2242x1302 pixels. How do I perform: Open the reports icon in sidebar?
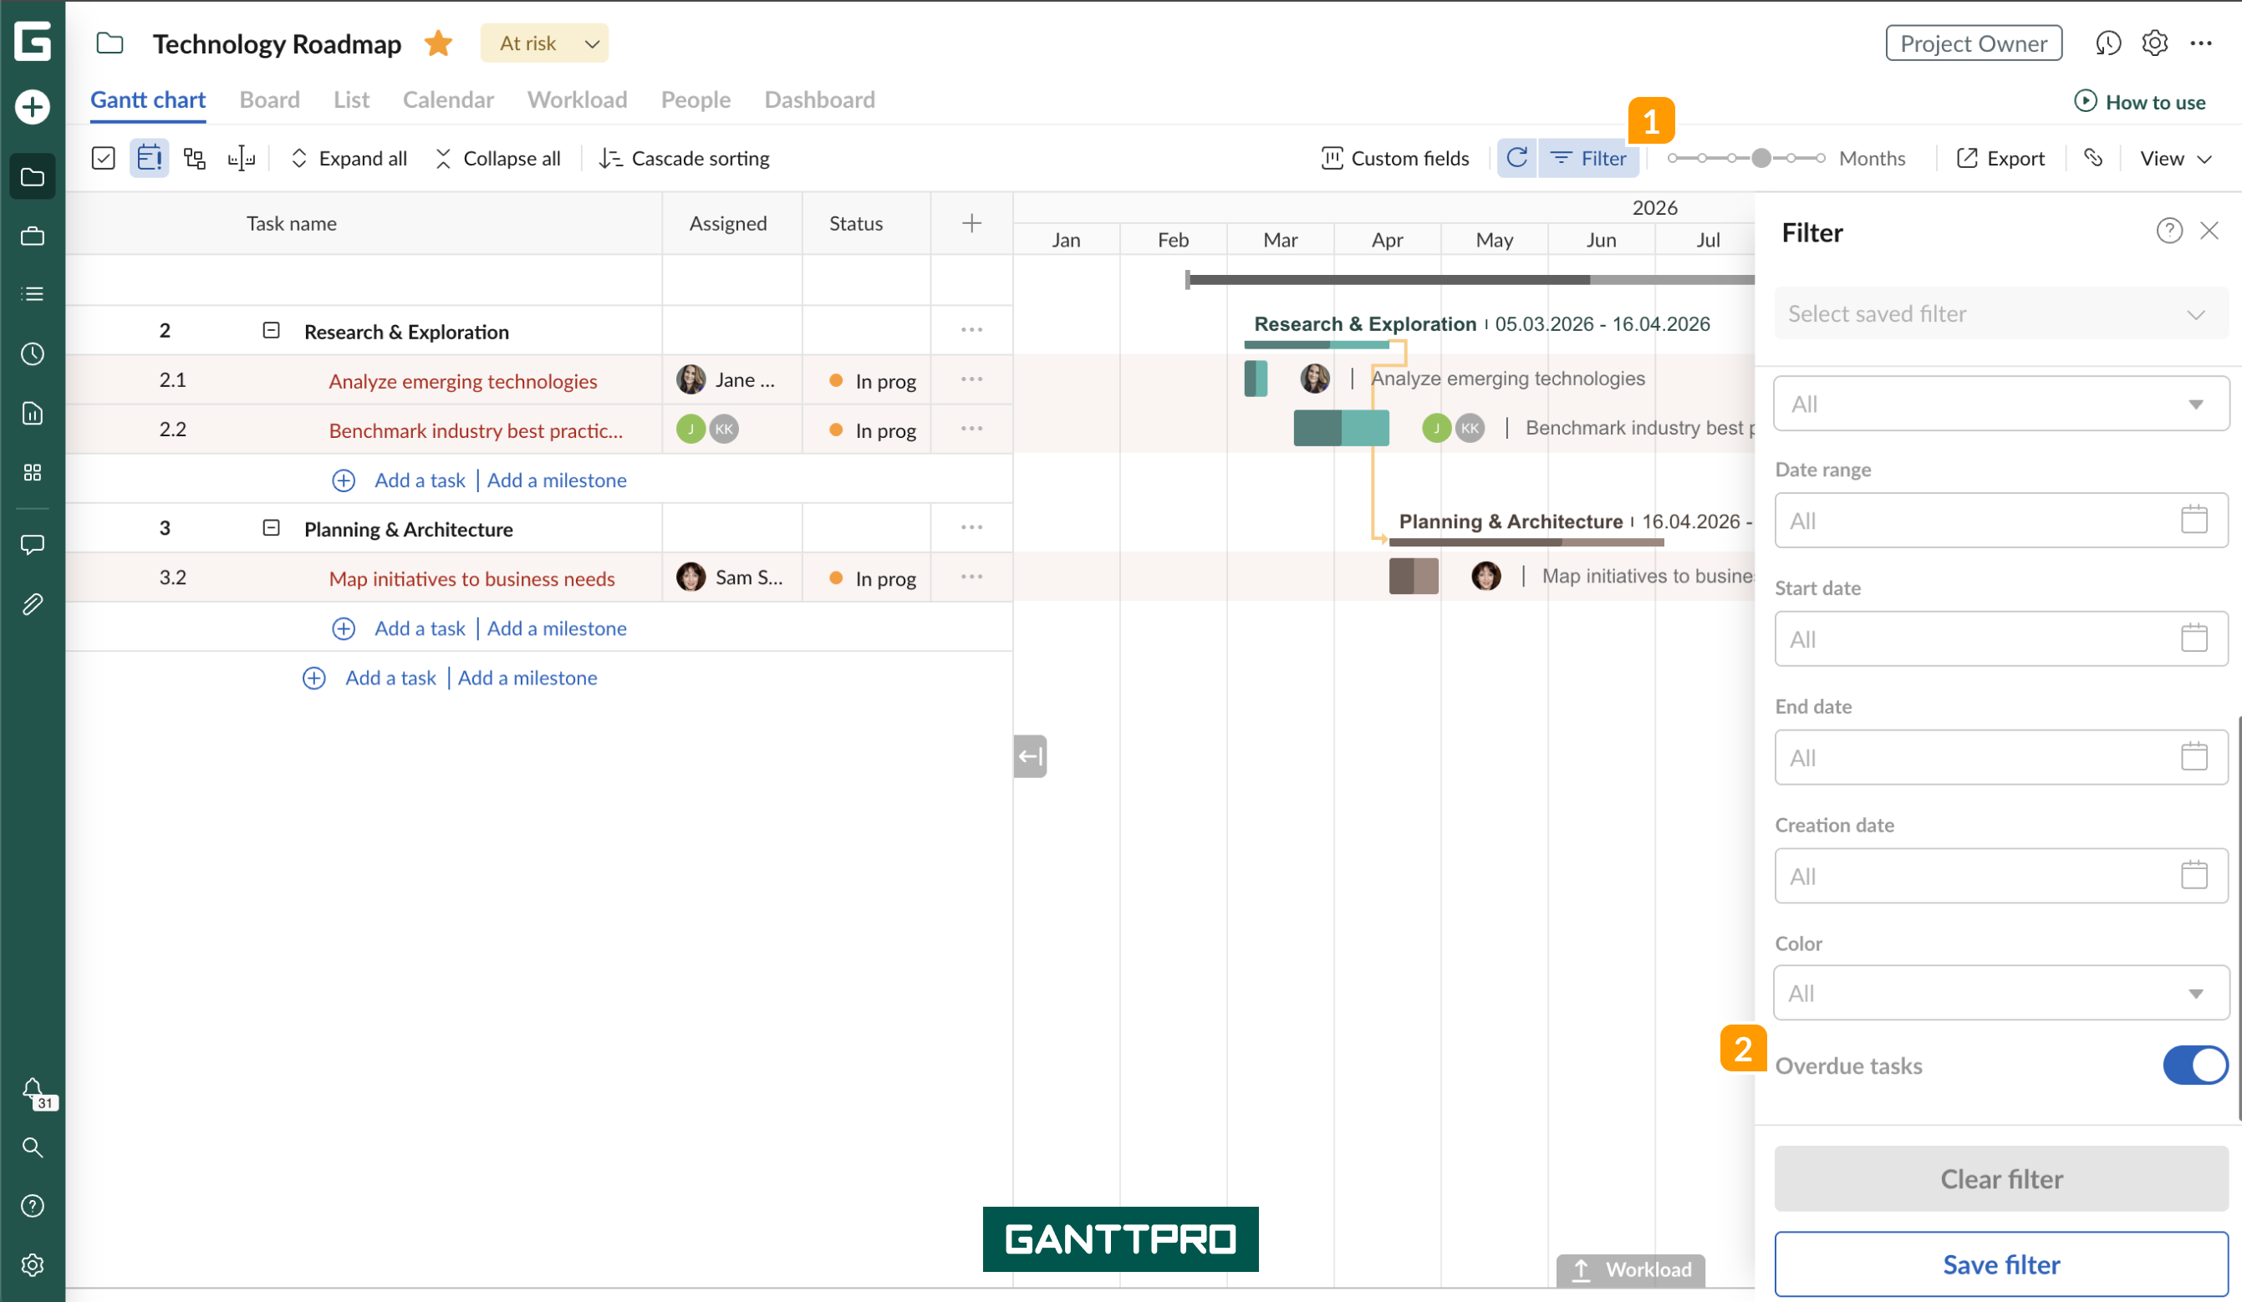coord(32,413)
